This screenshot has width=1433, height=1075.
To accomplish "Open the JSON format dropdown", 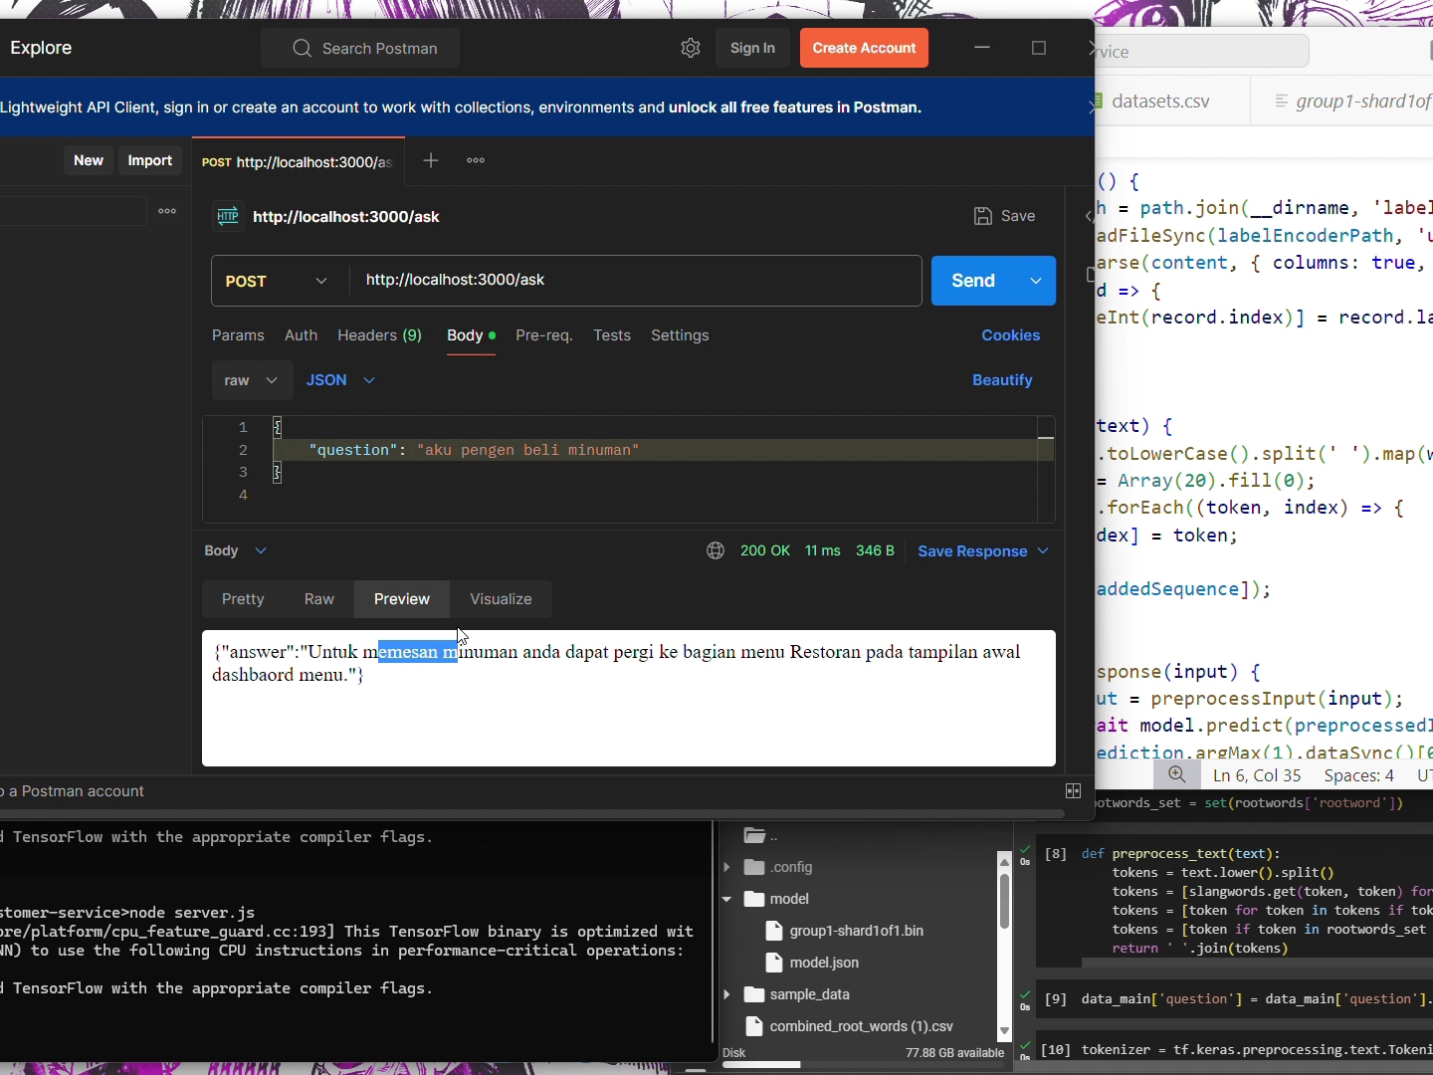I will [340, 380].
